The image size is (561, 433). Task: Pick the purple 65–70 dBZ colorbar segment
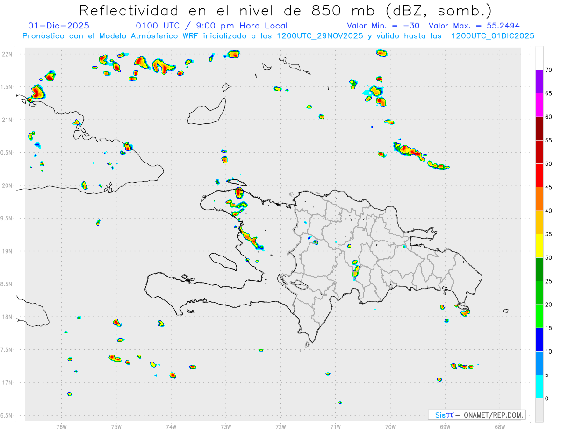tap(539, 81)
